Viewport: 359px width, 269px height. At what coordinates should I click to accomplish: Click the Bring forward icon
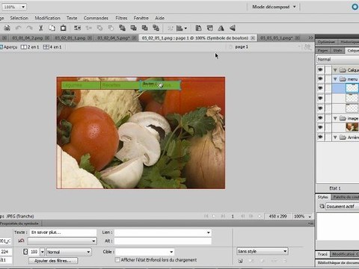pos(133,28)
